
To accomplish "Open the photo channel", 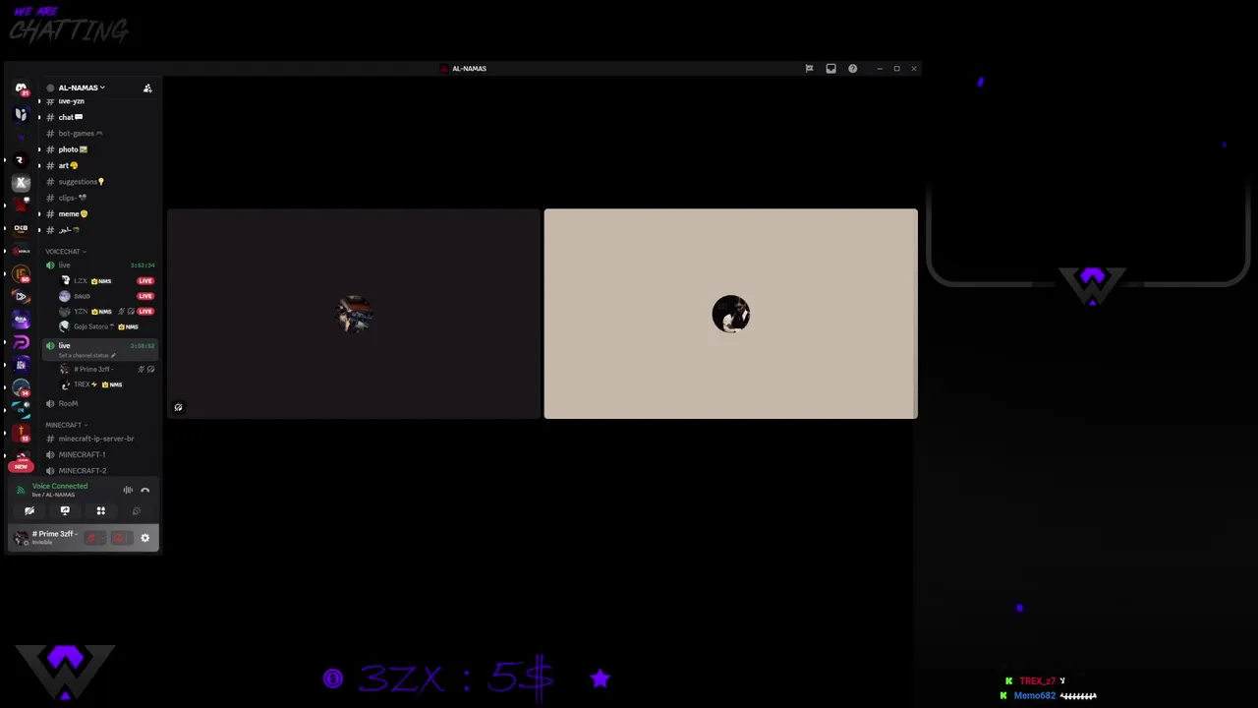I will tap(98, 149).
